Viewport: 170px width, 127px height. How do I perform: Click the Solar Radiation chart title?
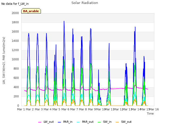[85, 3]
